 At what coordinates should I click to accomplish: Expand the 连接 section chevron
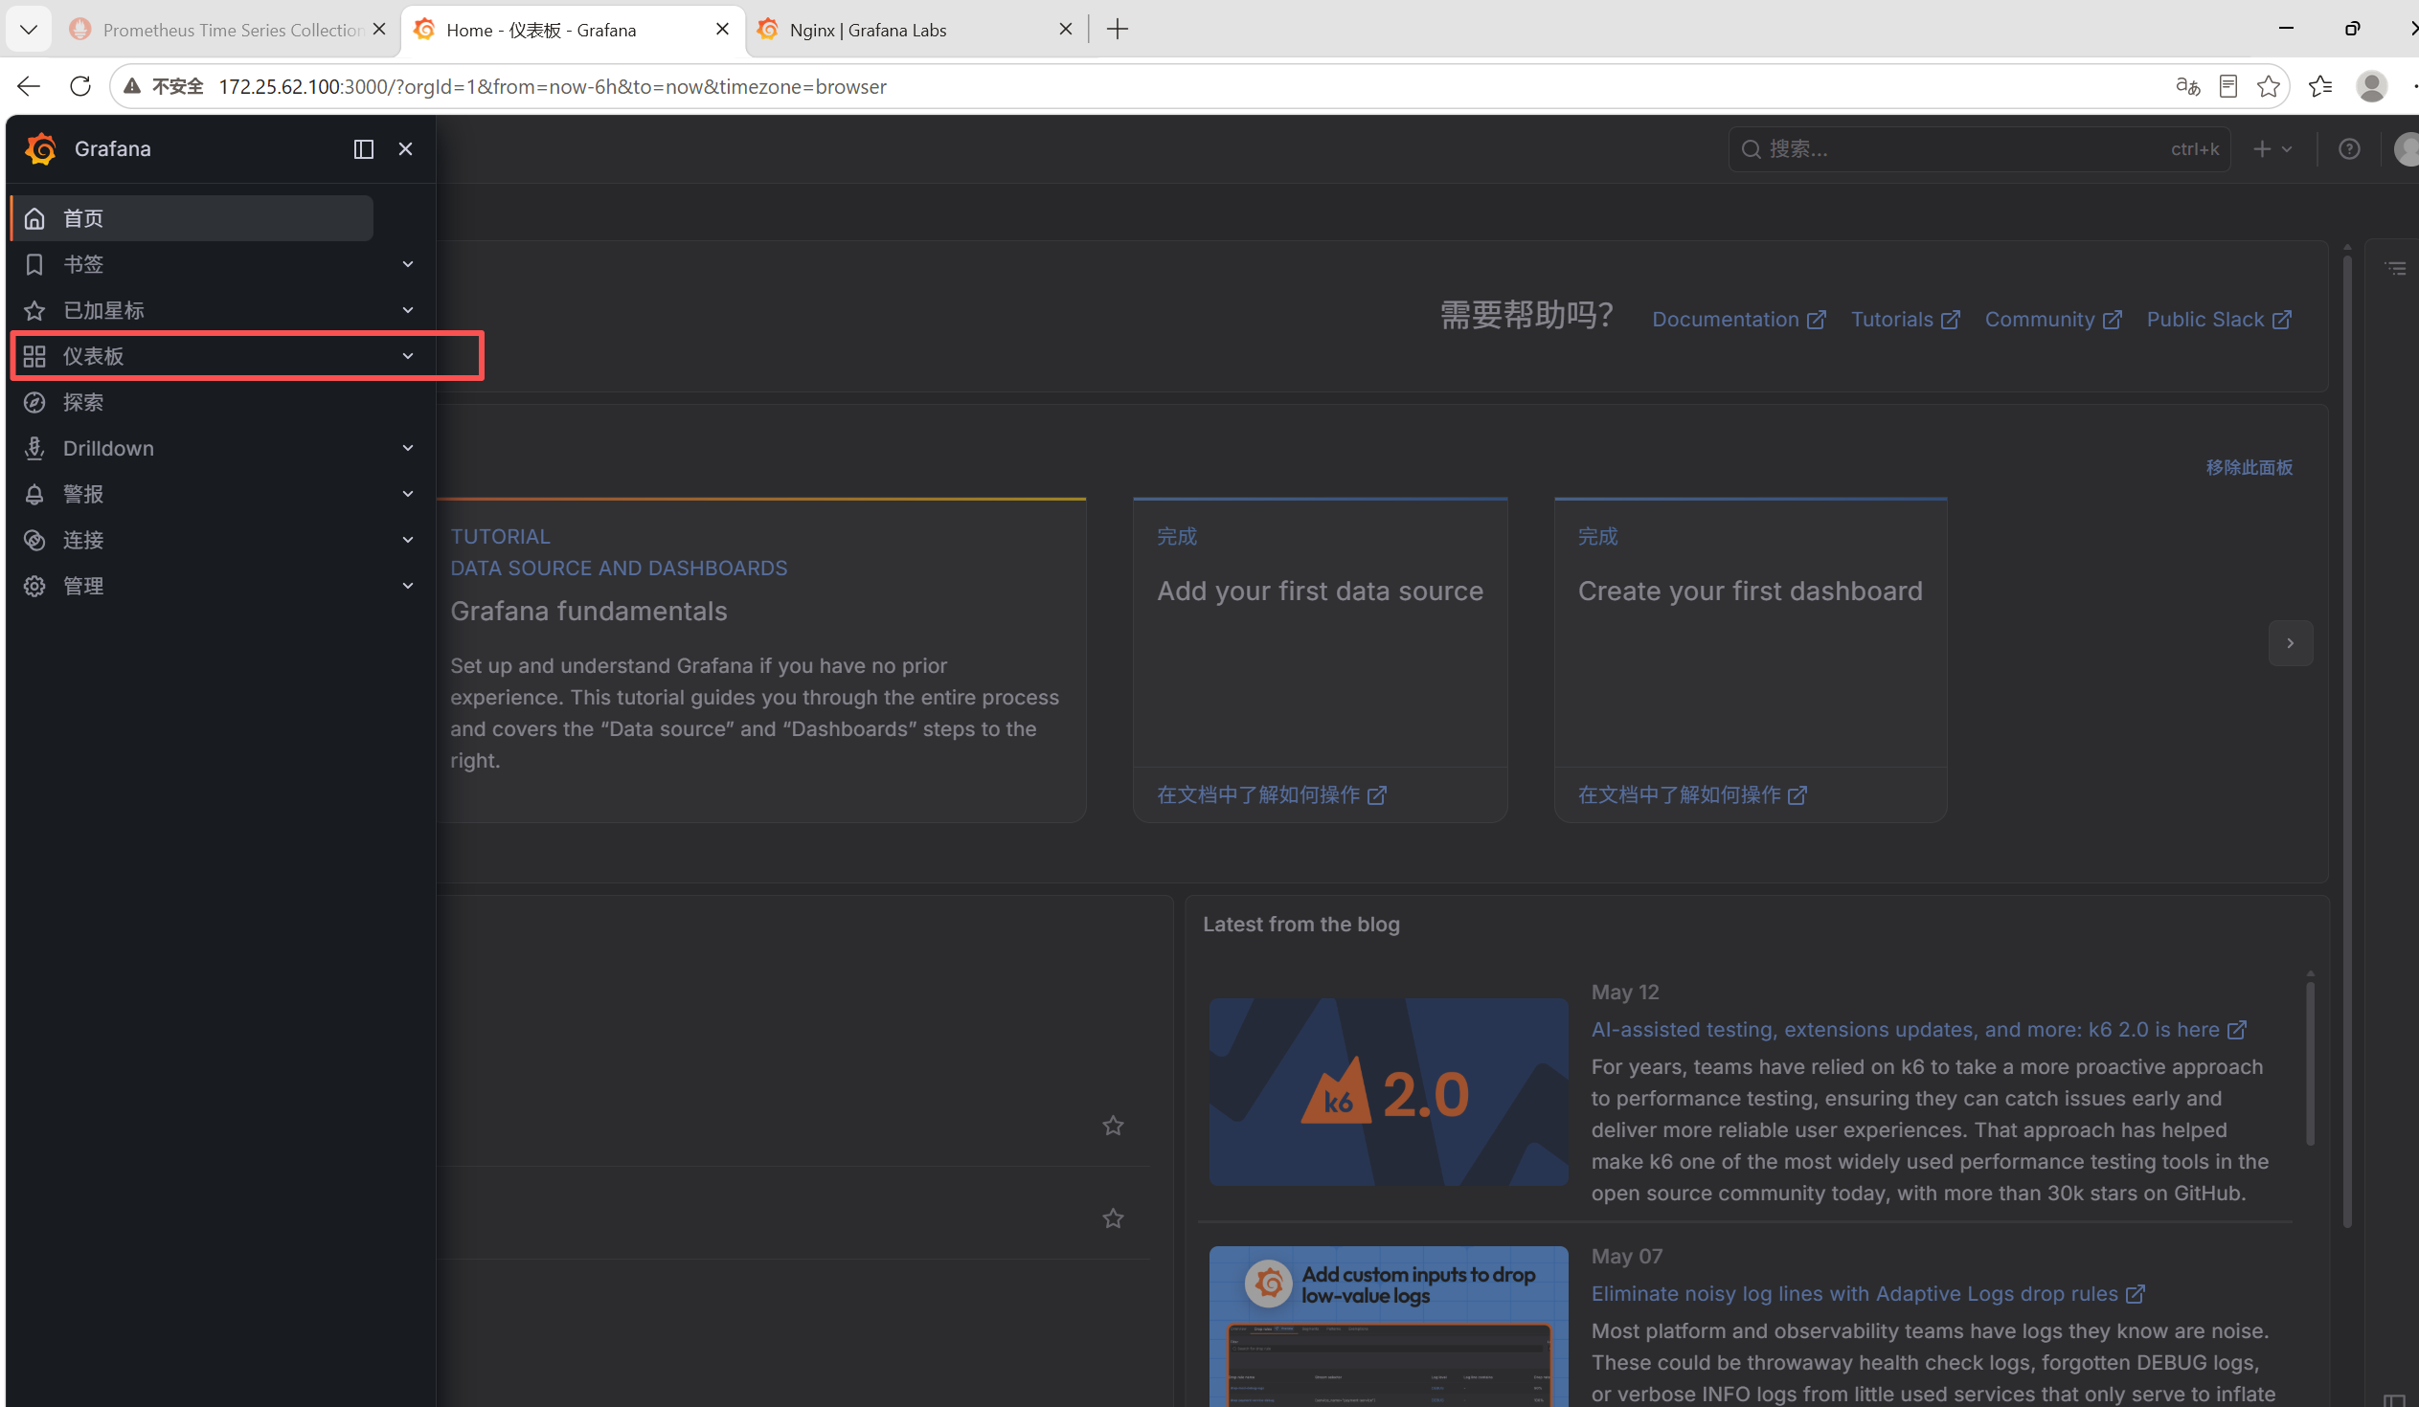pyautogui.click(x=408, y=540)
